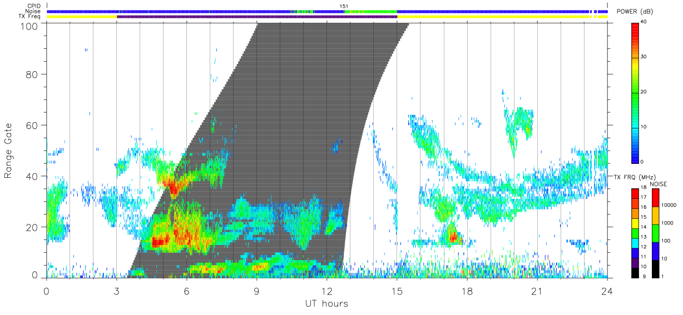
Task: Click UT hours tick label 18
Action: 467,291
